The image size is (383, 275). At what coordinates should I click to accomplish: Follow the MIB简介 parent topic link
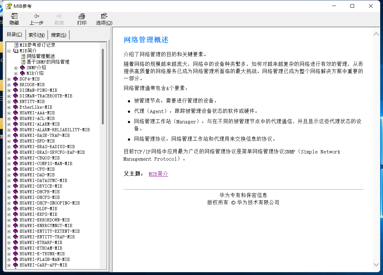(158, 174)
